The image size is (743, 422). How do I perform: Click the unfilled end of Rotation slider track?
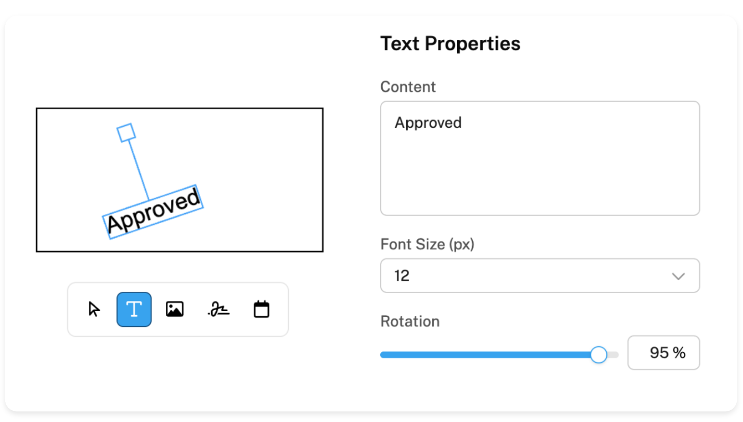(x=613, y=355)
